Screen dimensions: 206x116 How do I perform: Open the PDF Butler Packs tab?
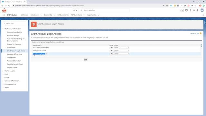pos(77,15)
